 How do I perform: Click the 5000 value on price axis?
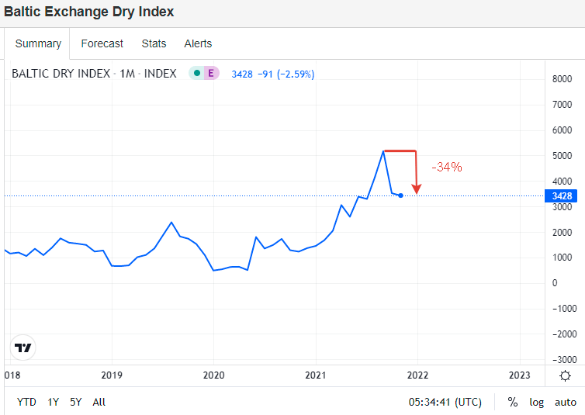click(562, 156)
